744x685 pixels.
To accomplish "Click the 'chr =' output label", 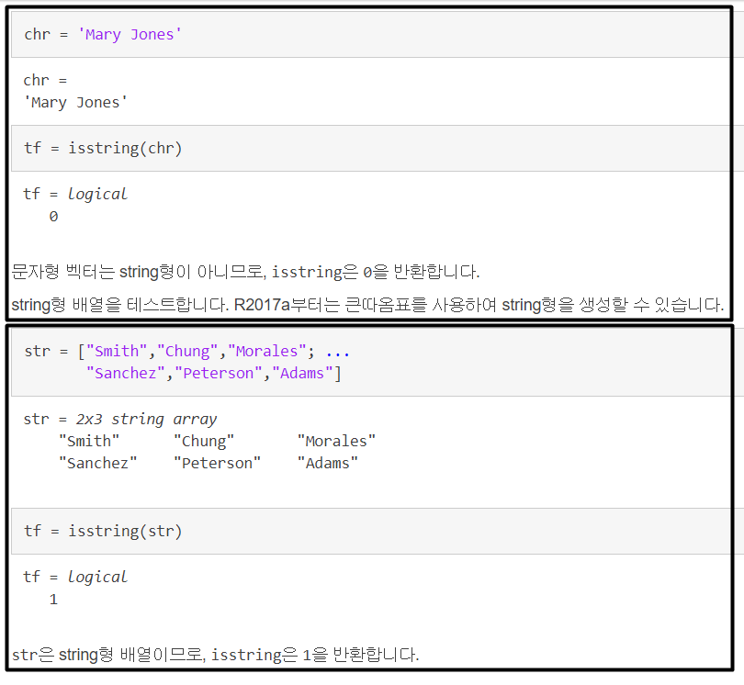I will [46, 81].
